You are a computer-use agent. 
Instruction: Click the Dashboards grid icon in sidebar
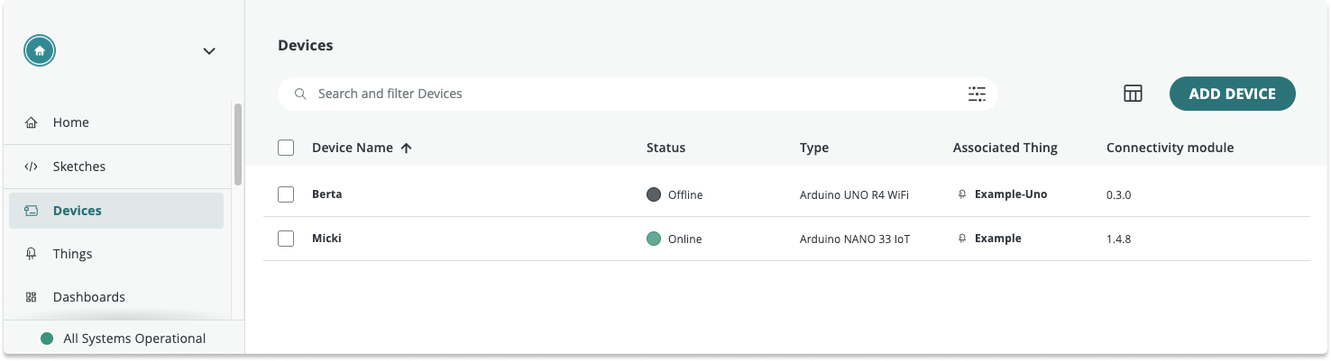32,297
